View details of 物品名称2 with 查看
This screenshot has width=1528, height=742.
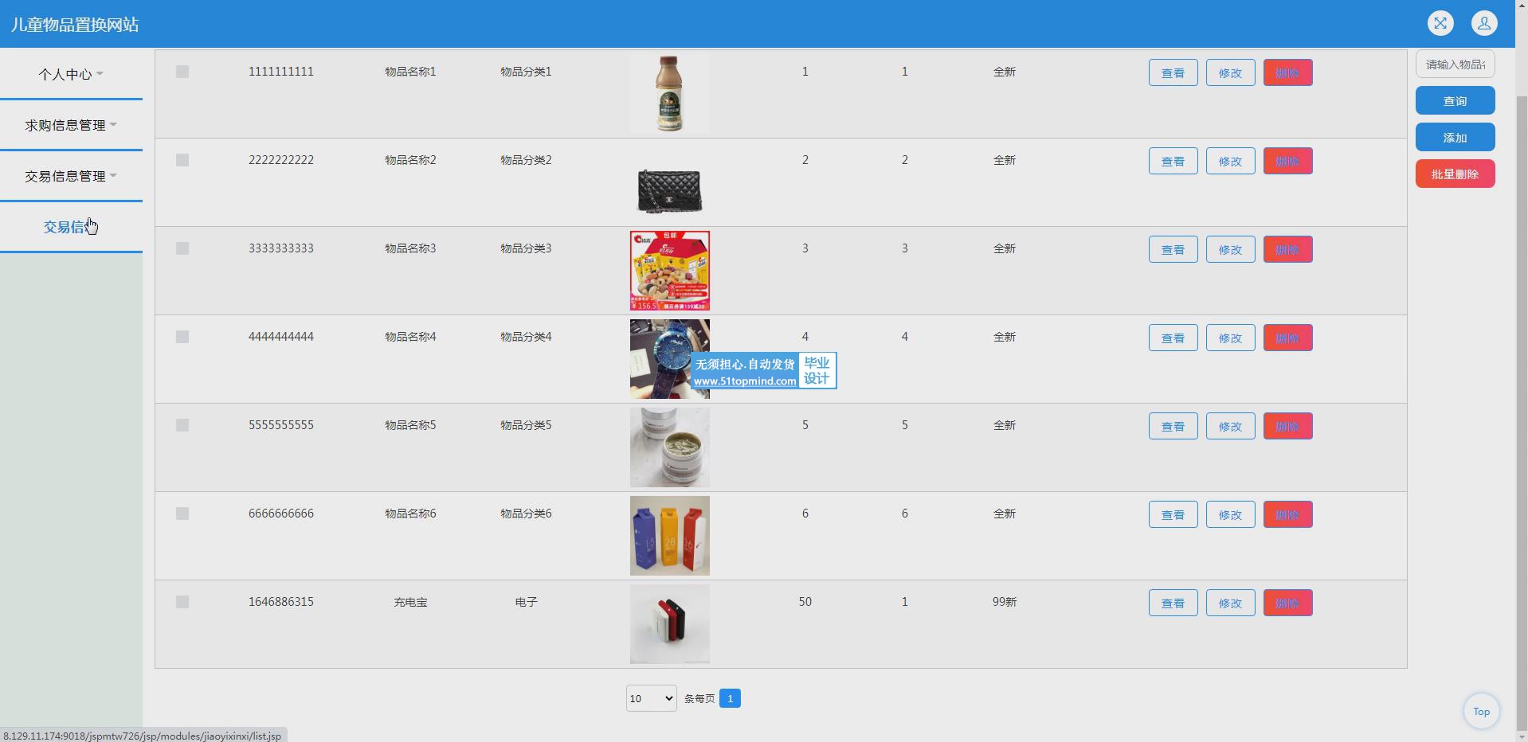(1173, 161)
